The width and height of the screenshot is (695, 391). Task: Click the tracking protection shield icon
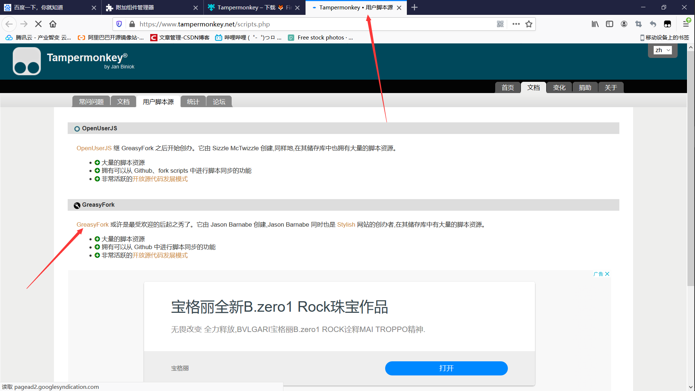[119, 24]
